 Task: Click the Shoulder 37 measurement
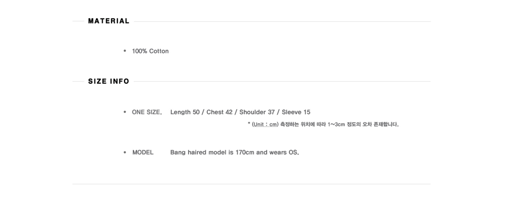(x=257, y=112)
